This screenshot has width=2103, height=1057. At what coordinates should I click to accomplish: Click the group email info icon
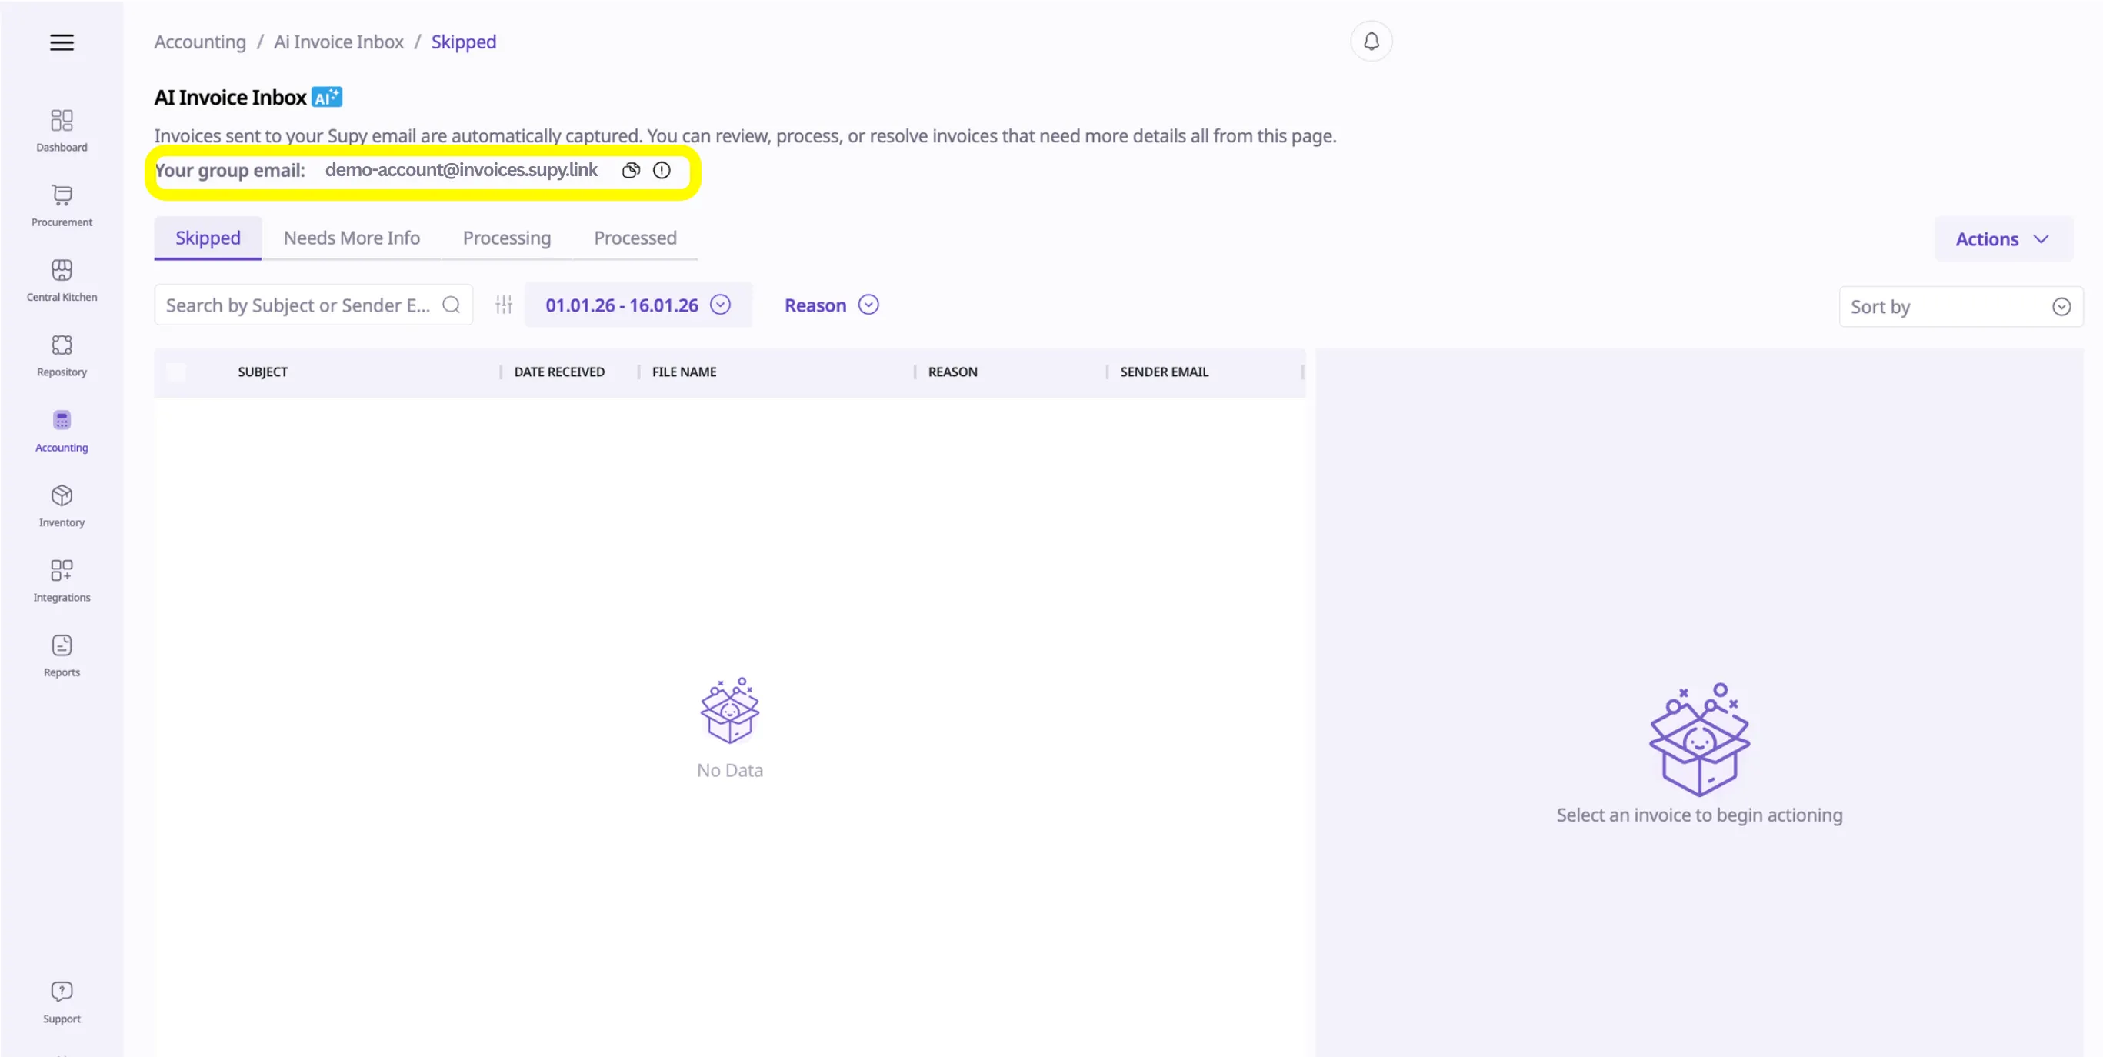coord(662,171)
